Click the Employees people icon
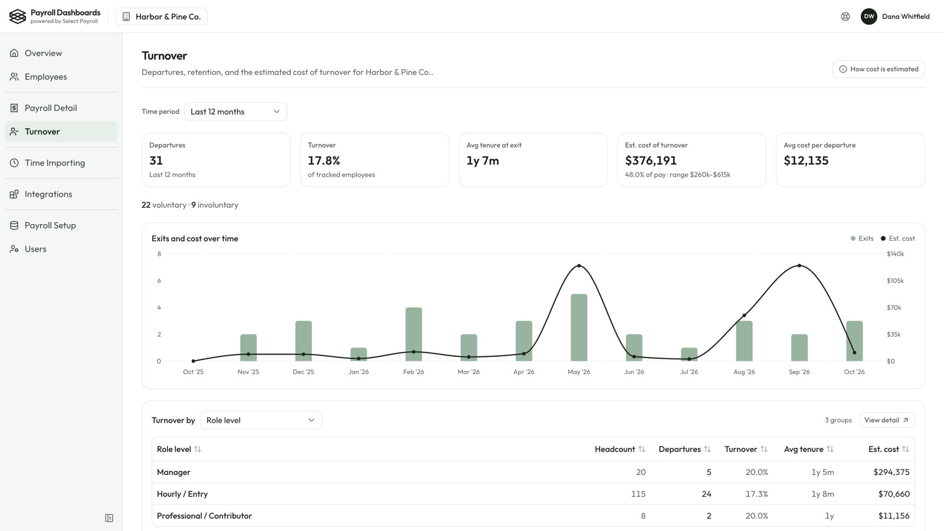Screen dimensions: 944x531 [14, 77]
